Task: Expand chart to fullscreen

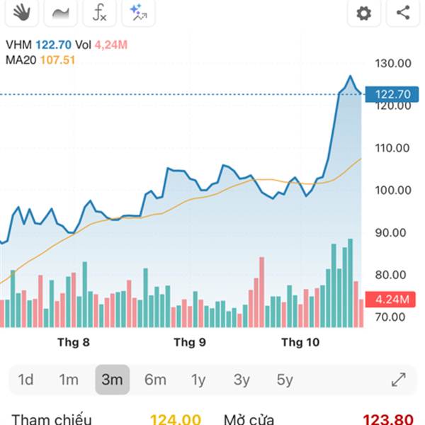Action: 399,380
